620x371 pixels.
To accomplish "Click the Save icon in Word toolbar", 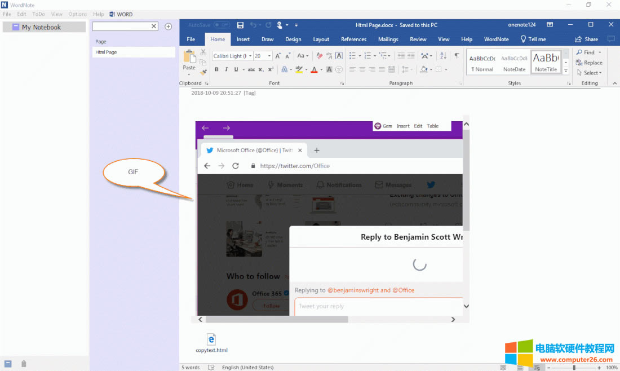I will click(241, 25).
